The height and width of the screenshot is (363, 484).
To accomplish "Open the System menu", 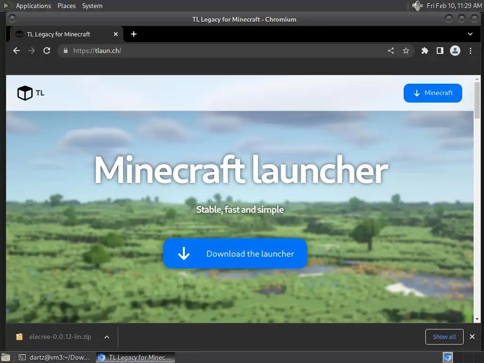I will [x=92, y=6].
